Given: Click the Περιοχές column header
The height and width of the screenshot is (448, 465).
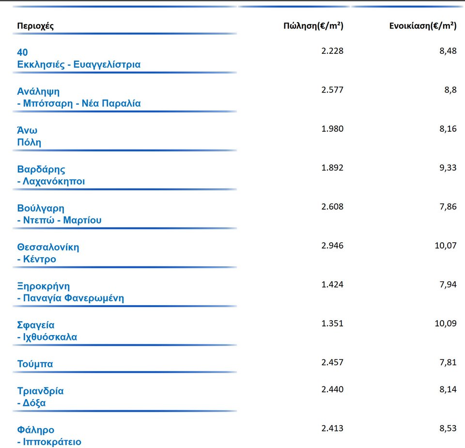Looking at the screenshot, I should (x=35, y=26).
